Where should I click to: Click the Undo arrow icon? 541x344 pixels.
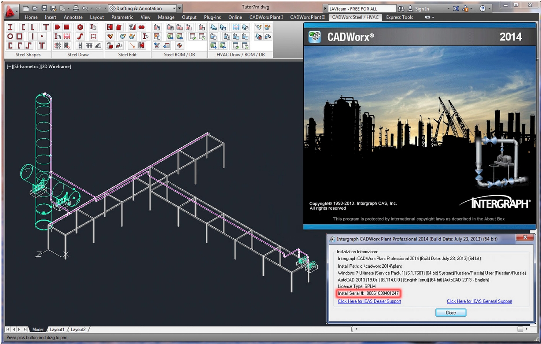tap(85, 8)
